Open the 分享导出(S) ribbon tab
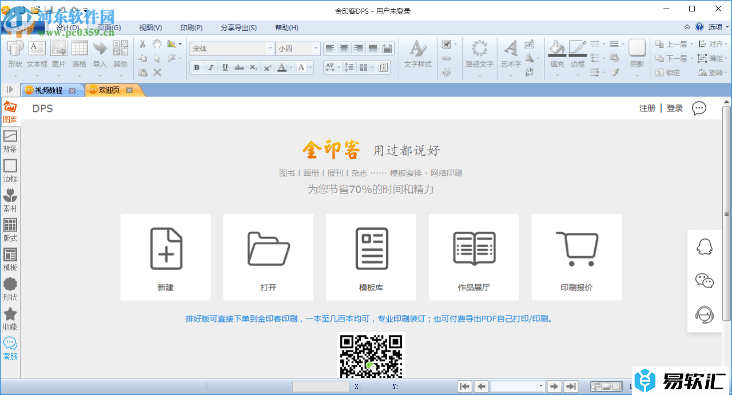This screenshot has width=732, height=395. (238, 27)
